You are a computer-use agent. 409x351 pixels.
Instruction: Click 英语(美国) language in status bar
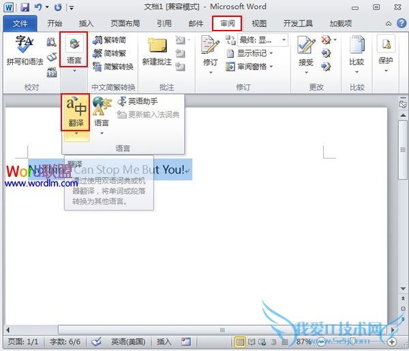coord(128,341)
